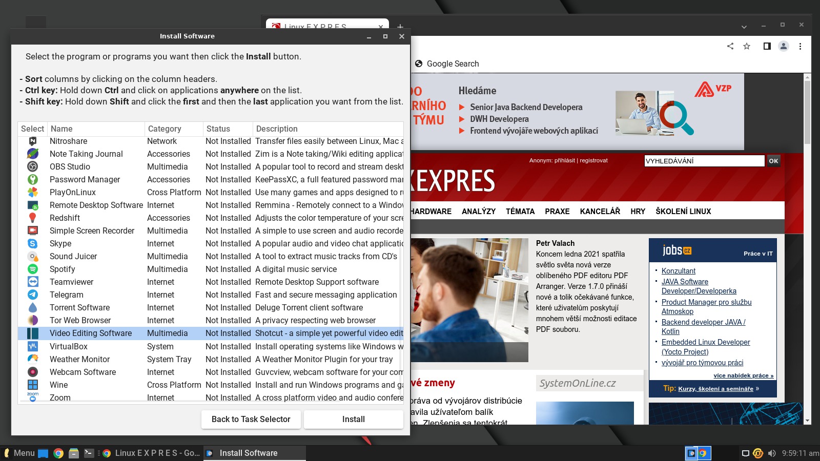Viewport: 820px width, 461px height.
Task: Click the Teamviewer icon in list
Action: tap(33, 282)
